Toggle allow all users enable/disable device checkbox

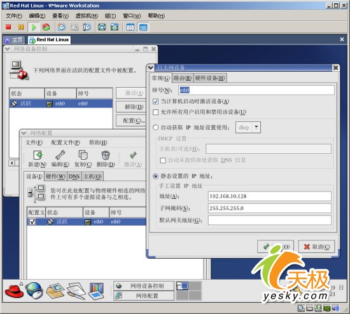(x=155, y=112)
